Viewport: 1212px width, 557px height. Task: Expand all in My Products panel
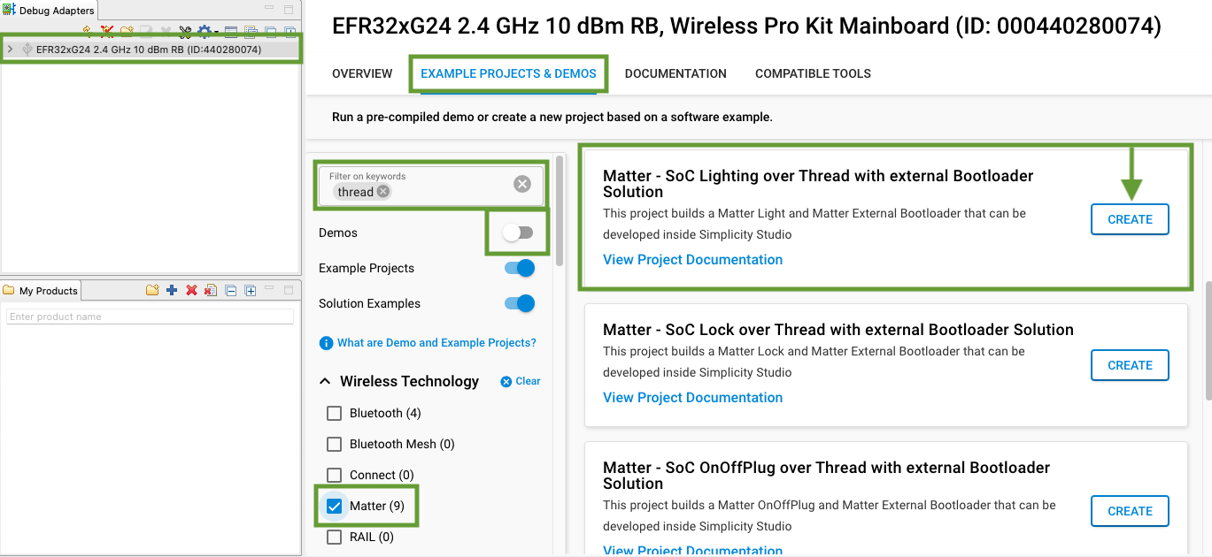pyautogui.click(x=251, y=290)
